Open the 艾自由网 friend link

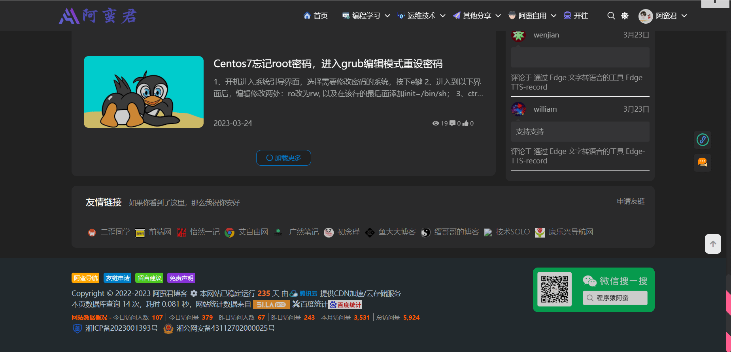pos(246,232)
